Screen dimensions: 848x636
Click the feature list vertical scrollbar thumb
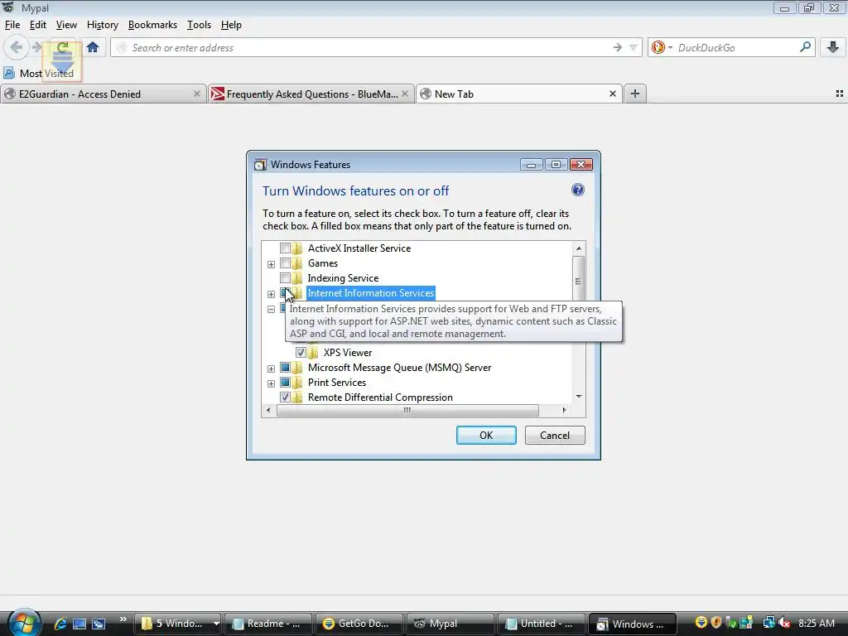point(578,280)
